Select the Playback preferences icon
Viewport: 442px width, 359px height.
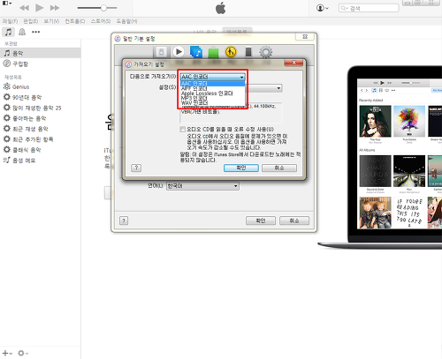[x=179, y=52]
